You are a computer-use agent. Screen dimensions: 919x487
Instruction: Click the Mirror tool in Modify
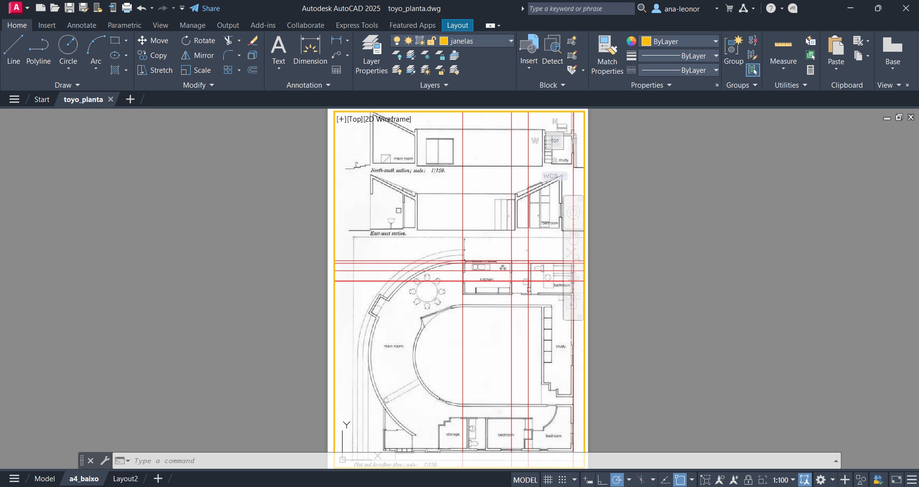(197, 56)
